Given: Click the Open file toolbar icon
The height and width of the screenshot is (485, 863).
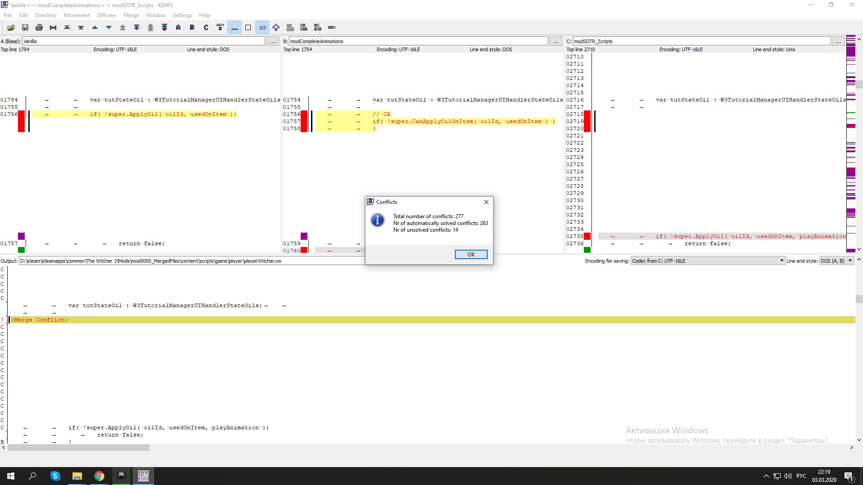Looking at the screenshot, I should [x=11, y=27].
